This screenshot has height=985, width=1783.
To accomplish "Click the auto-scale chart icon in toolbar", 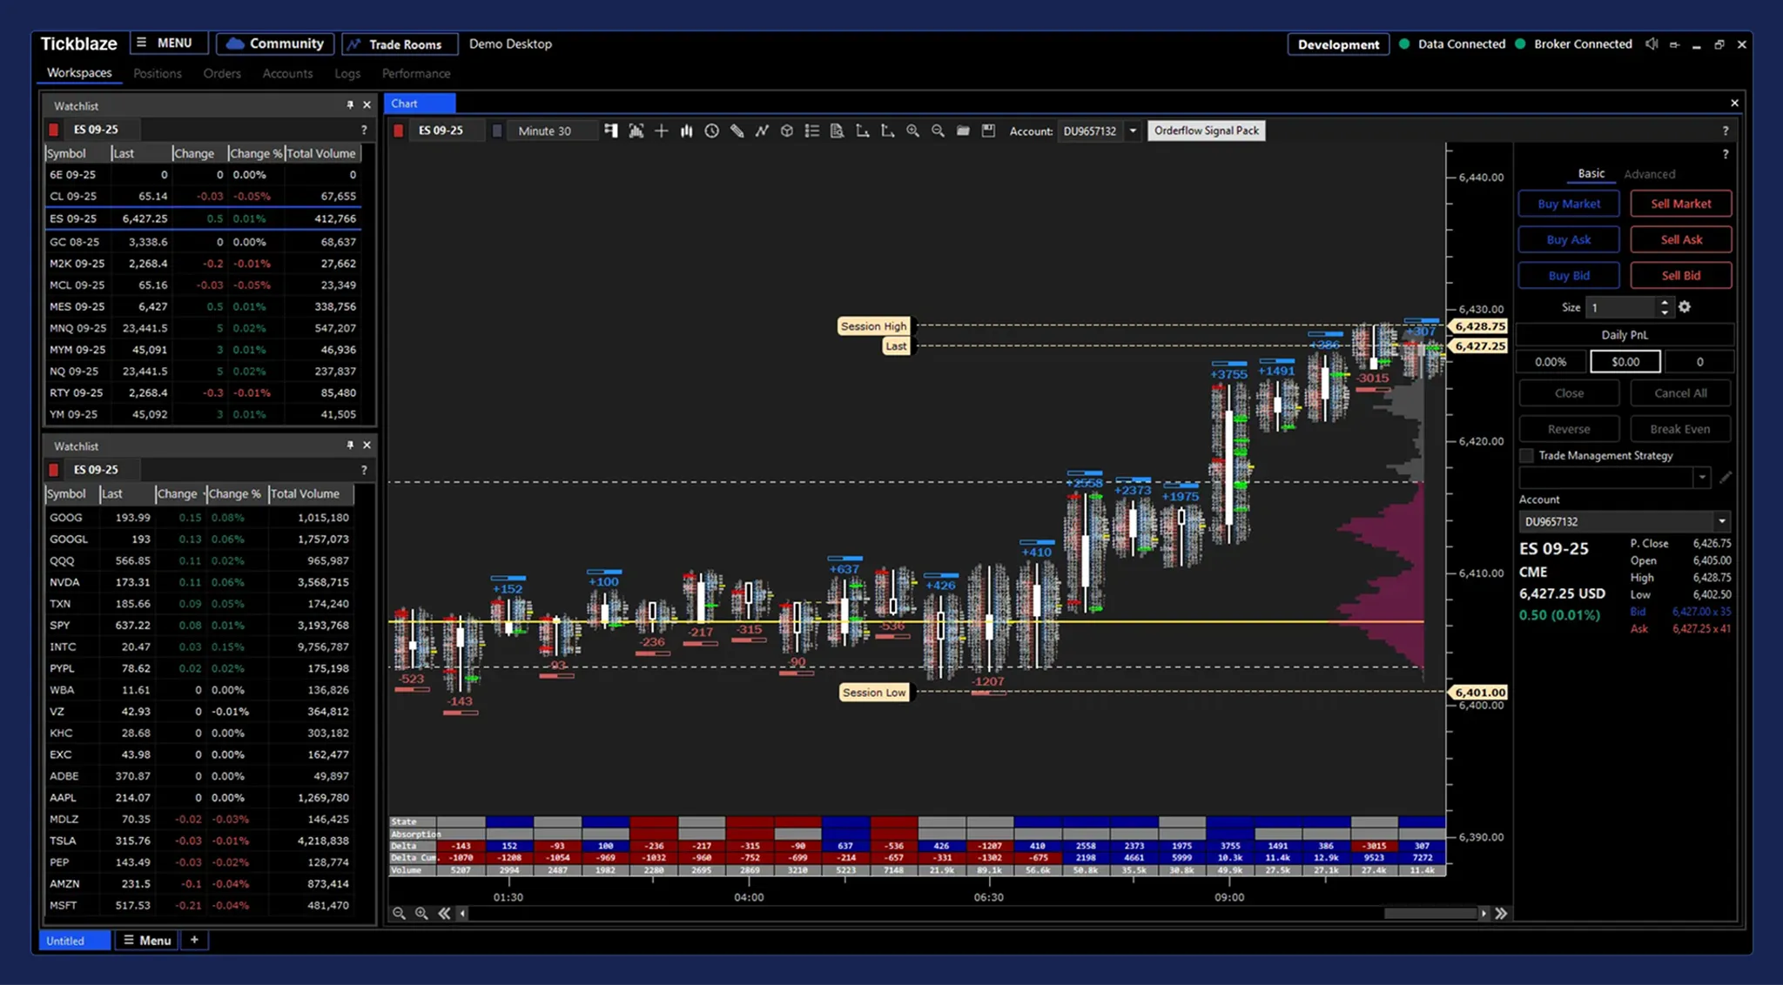I will pos(636,131).
